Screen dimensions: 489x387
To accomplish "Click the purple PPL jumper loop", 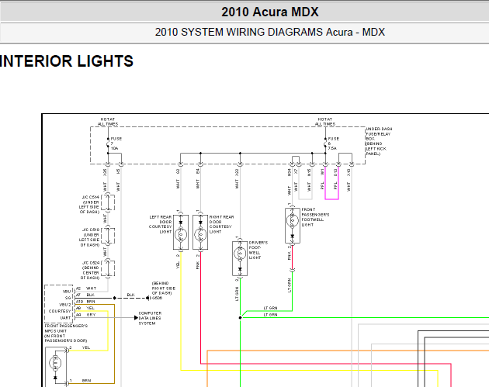I will pos(332,183).
